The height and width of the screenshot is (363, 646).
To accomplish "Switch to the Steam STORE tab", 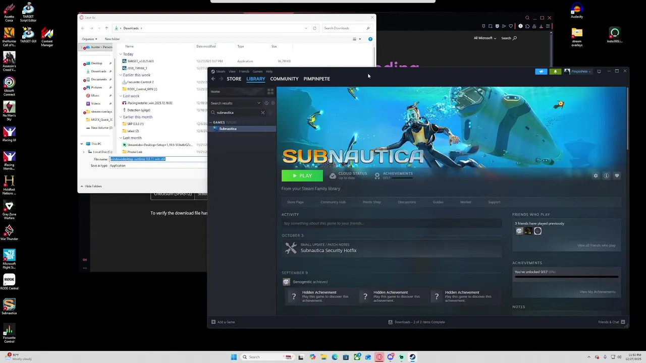I will [234, 79].
